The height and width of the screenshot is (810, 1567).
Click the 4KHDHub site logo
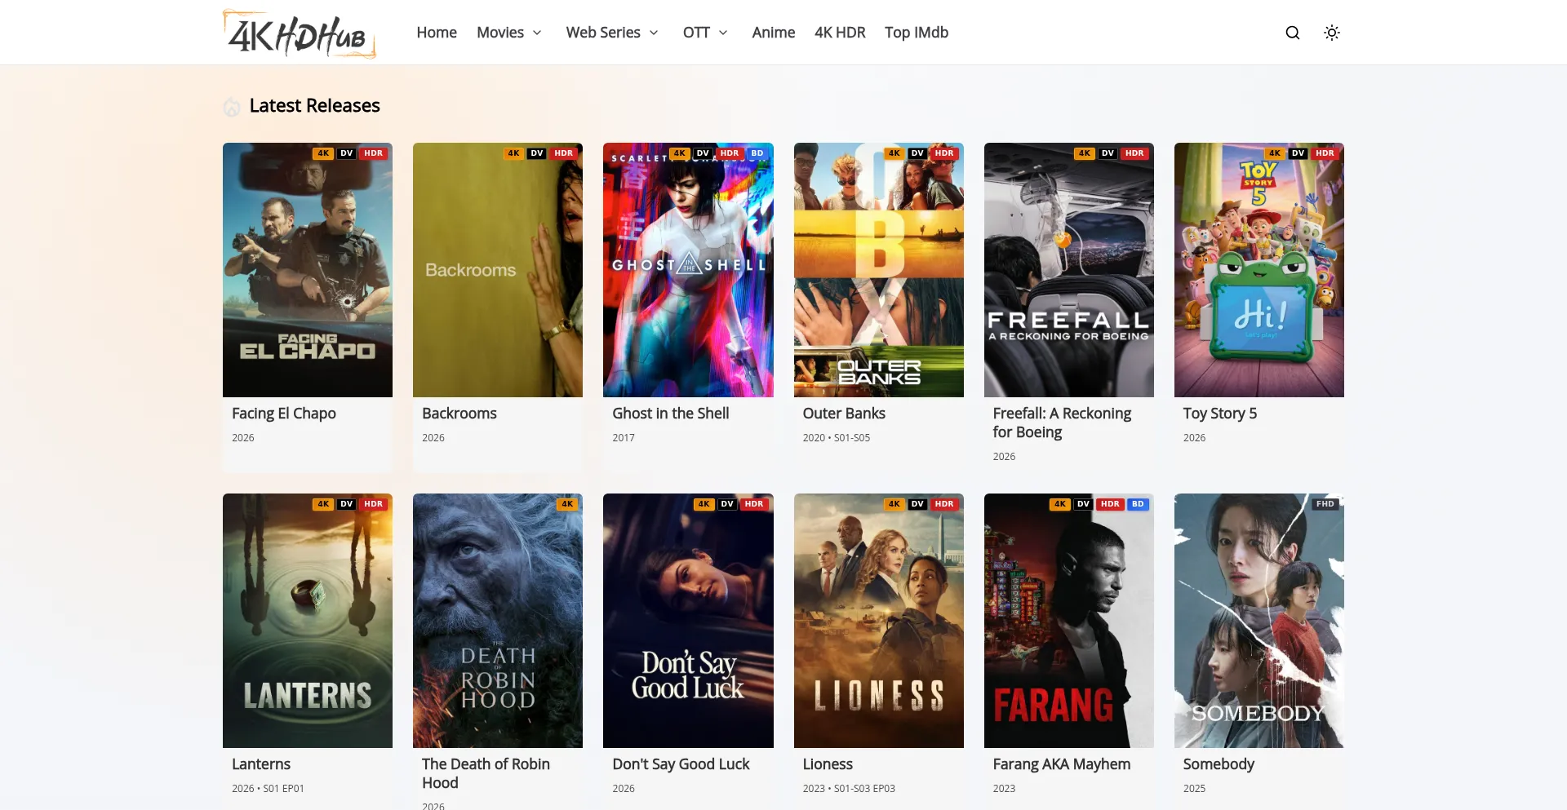(300, 33)
